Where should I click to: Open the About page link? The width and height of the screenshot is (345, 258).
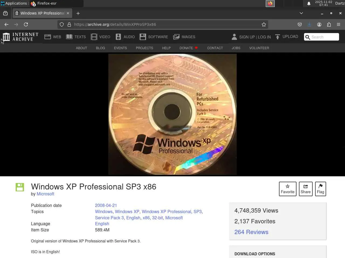(x=81, y=48)
